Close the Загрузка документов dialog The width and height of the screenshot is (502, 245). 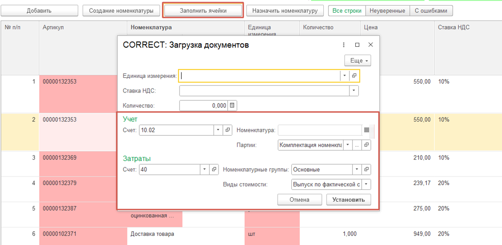pos(371,45)
